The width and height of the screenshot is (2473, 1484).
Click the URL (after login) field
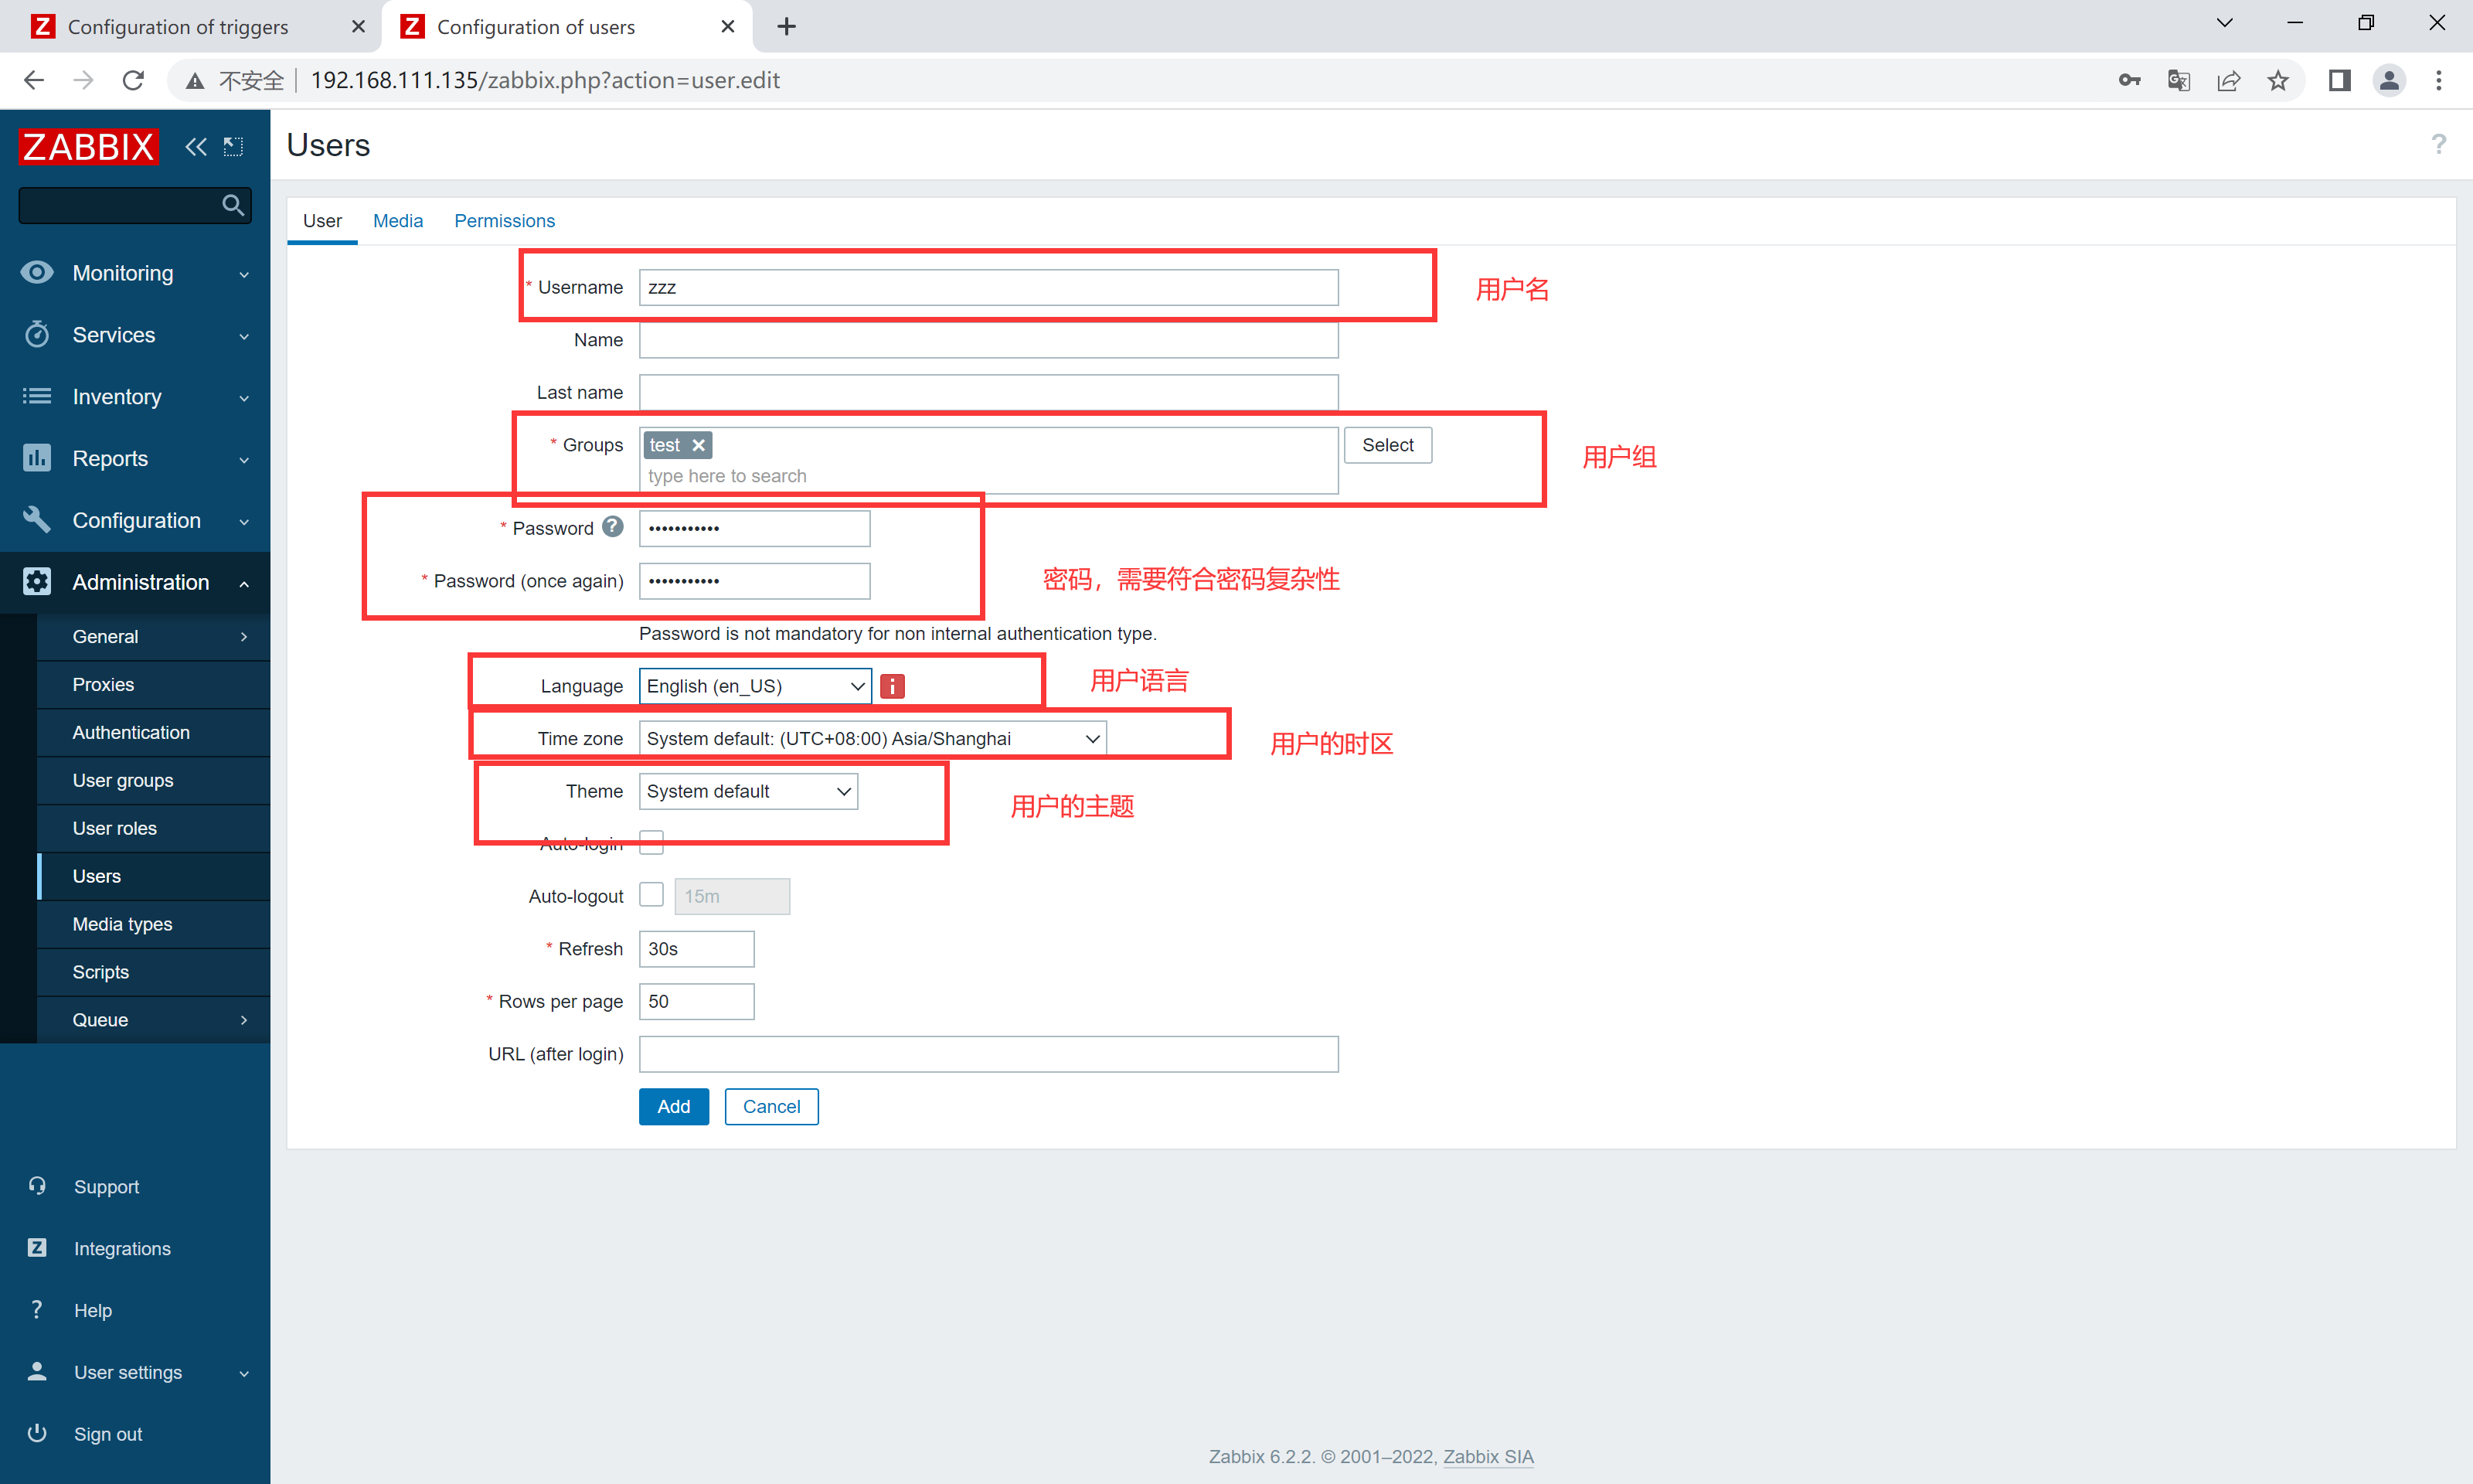[988, 1054]
